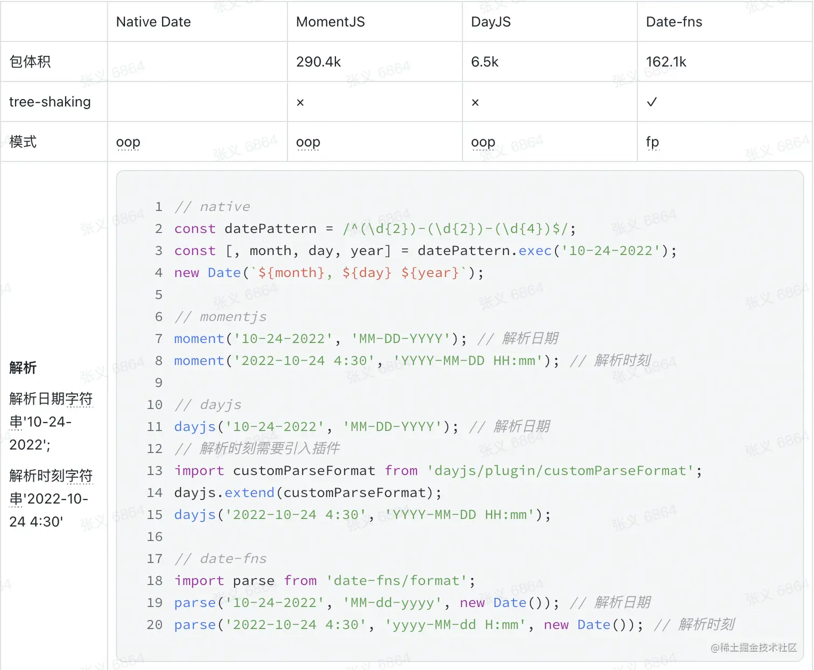
Task: Click dayjs.extend(customParseFormat) line
Action: pyautogui.click(x=308, y=493)
